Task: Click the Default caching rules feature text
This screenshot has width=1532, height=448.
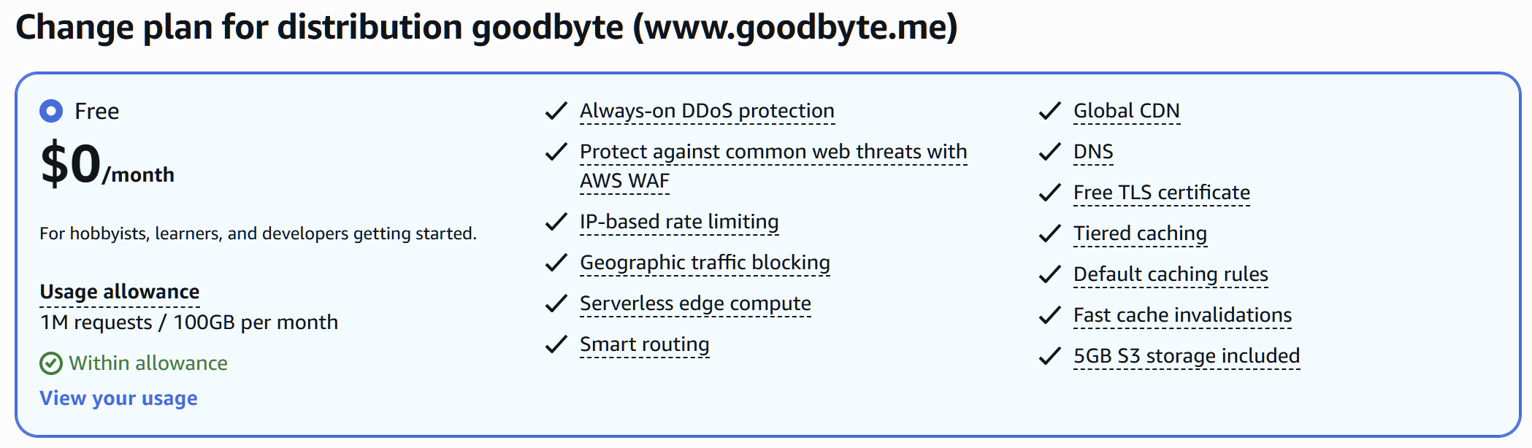Action: click(1170, 274)
